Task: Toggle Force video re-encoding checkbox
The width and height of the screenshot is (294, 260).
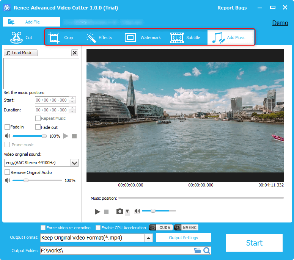Action: 43,228
